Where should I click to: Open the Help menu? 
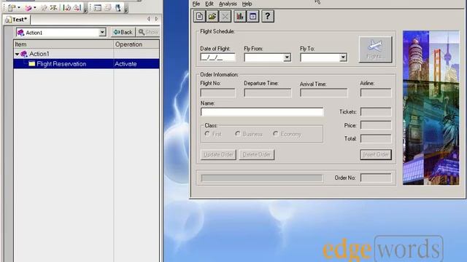click(247, 4)
